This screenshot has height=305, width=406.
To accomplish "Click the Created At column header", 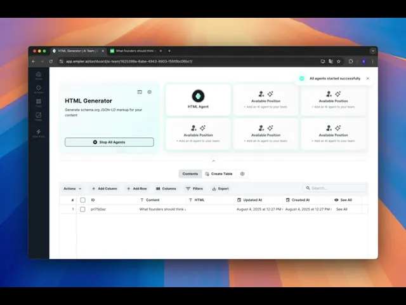I will click(298, 200).
